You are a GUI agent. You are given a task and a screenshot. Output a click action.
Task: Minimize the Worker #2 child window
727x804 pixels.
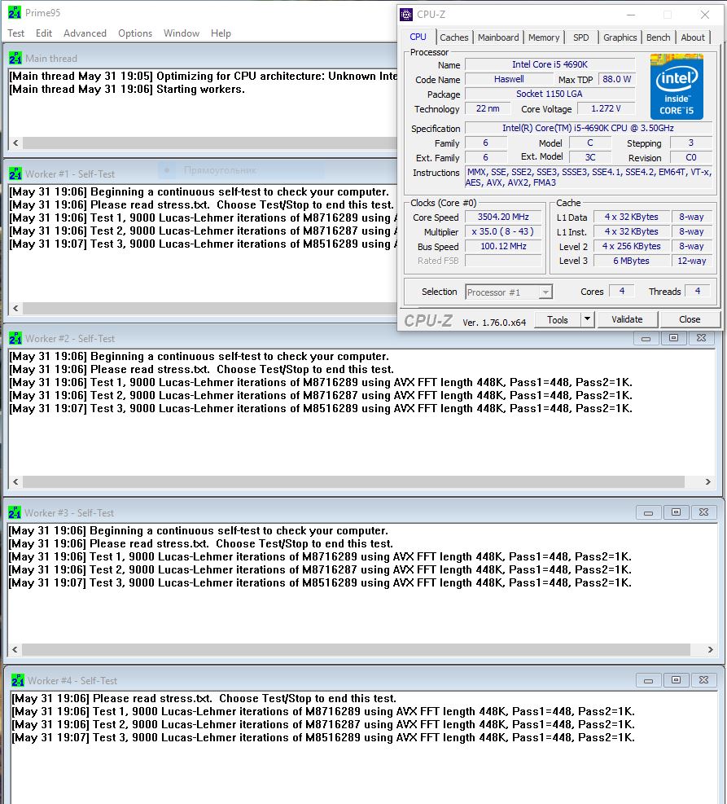click(646, 338)
